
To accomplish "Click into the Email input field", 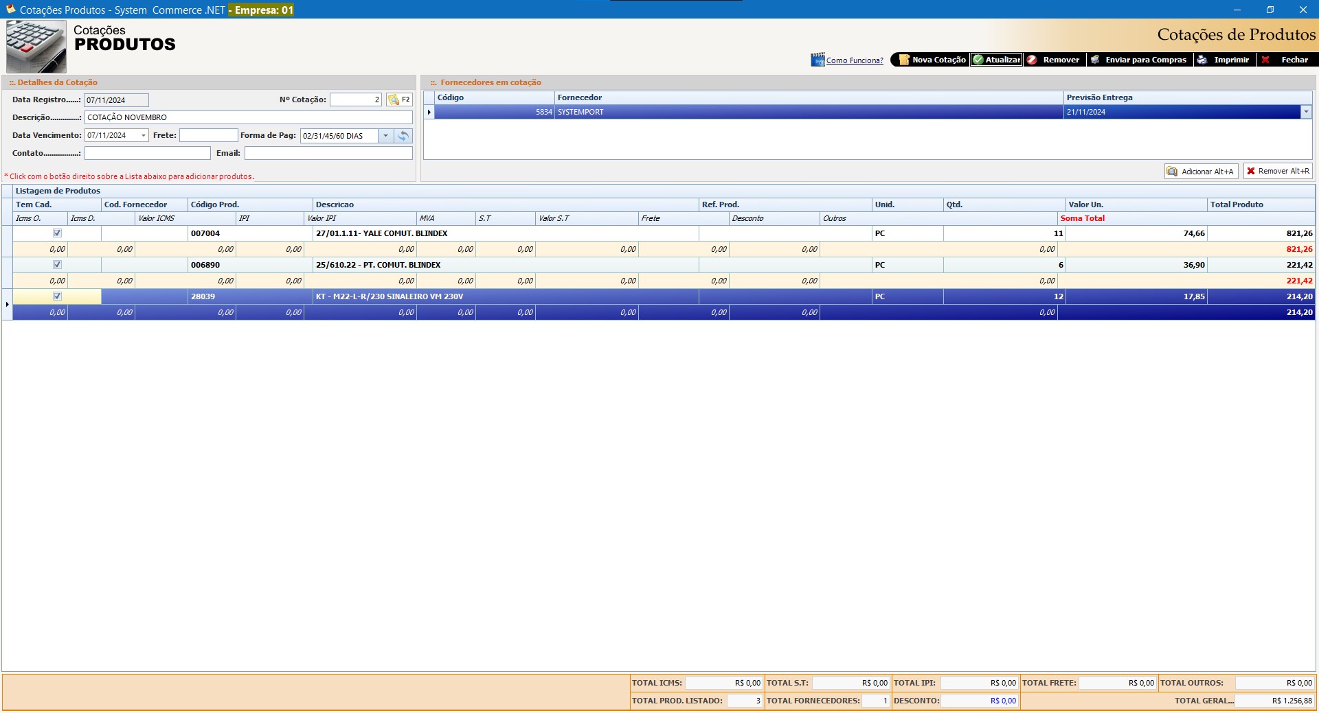I will point(328,153).
